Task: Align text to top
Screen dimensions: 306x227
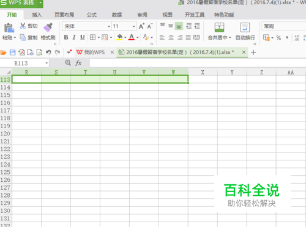Action: [x=162, y=26]
